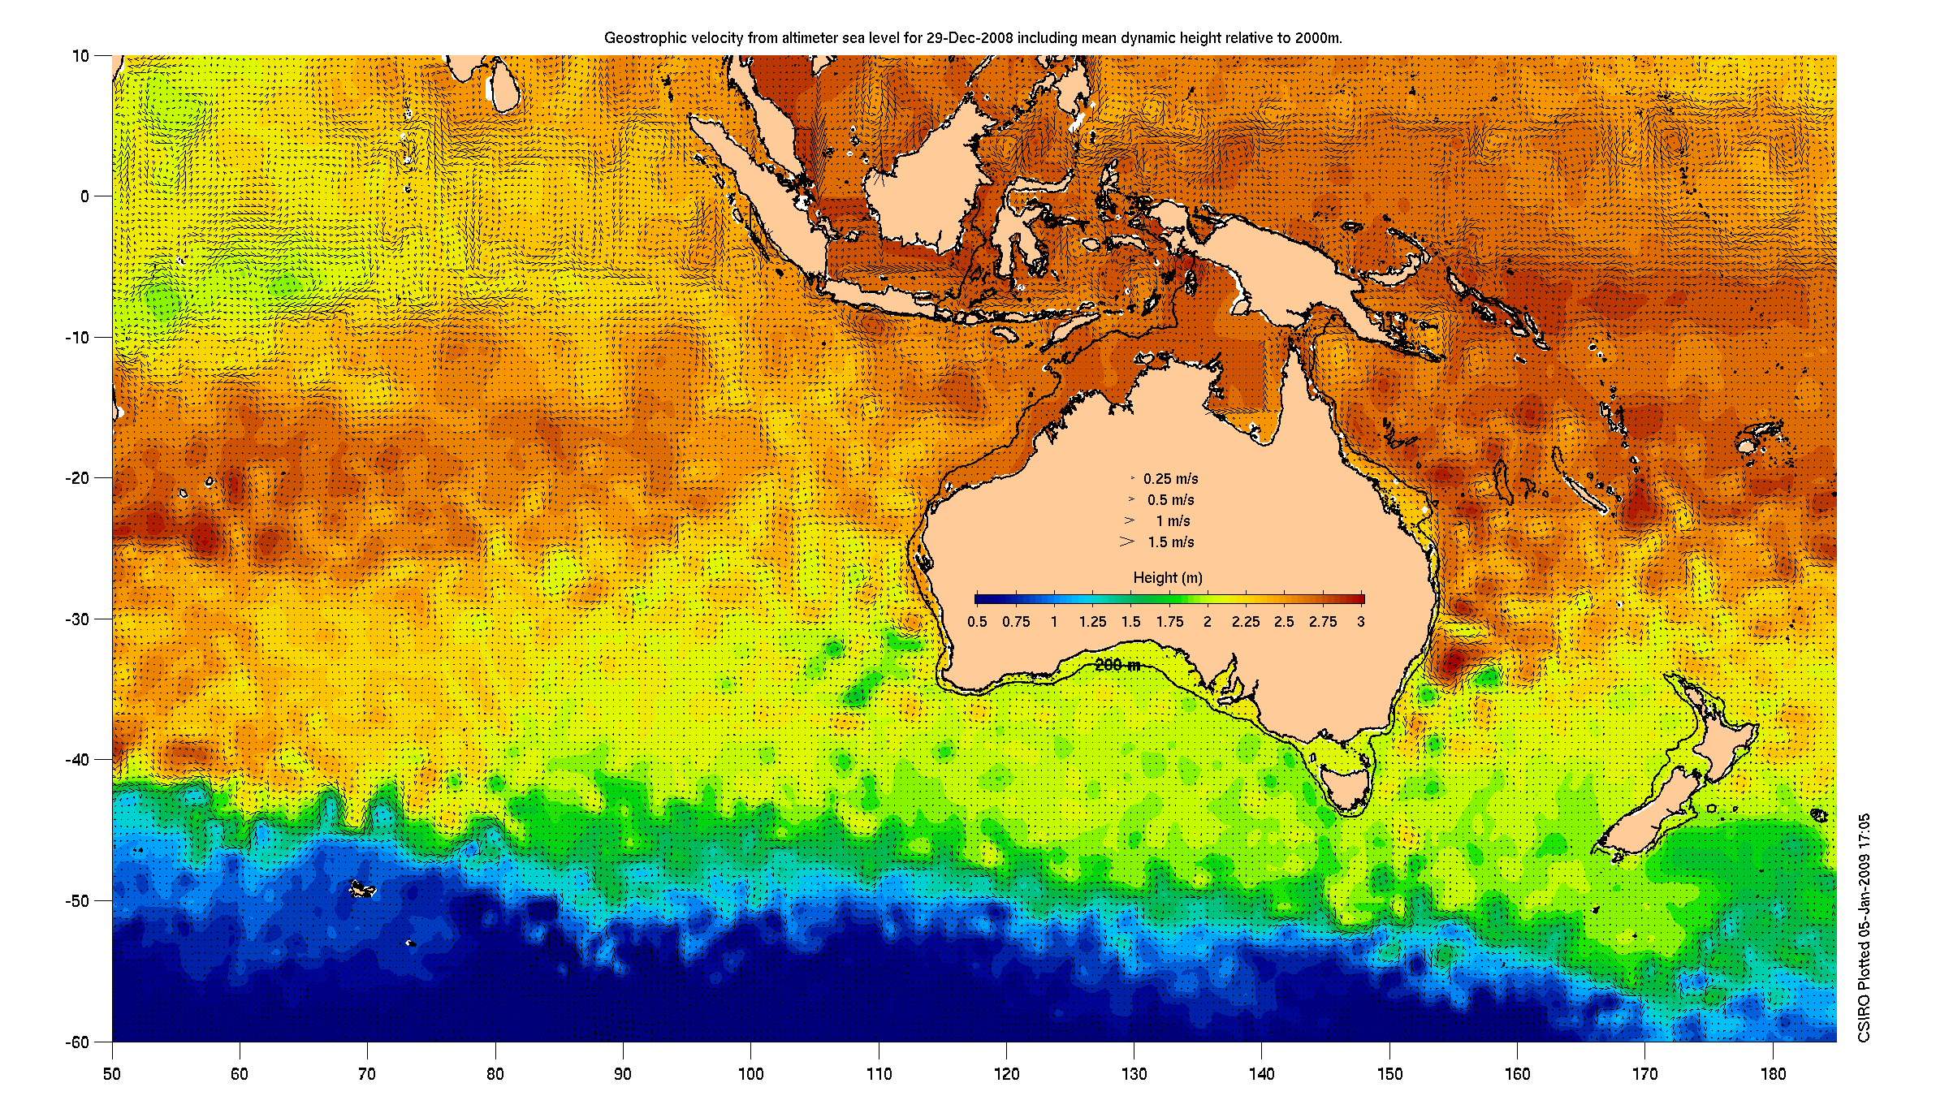This screenshot has width=1949, height=1096.
Task: Click the colorbar tick label '2.25'
Action: tap(1246, 622)
